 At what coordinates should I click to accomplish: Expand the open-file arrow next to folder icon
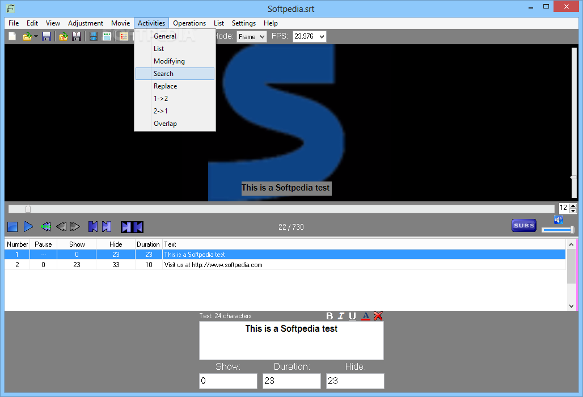click(x=36, y=36)
